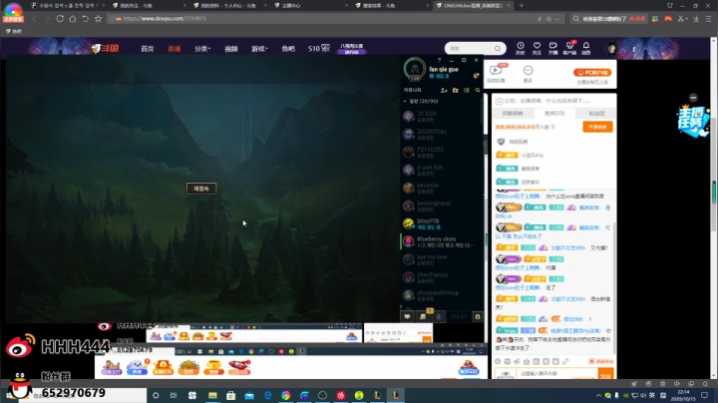Screen dimensions: 718x403
Task: Click the help question mark in the friends panel
Action: (x=439, y=60)
